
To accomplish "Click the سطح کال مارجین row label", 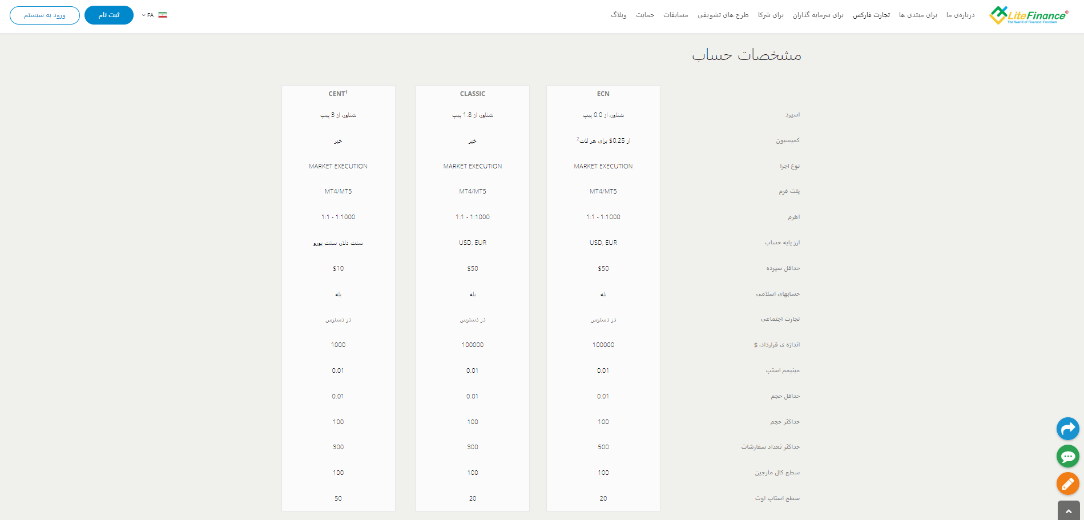I will tap(777, 473).
